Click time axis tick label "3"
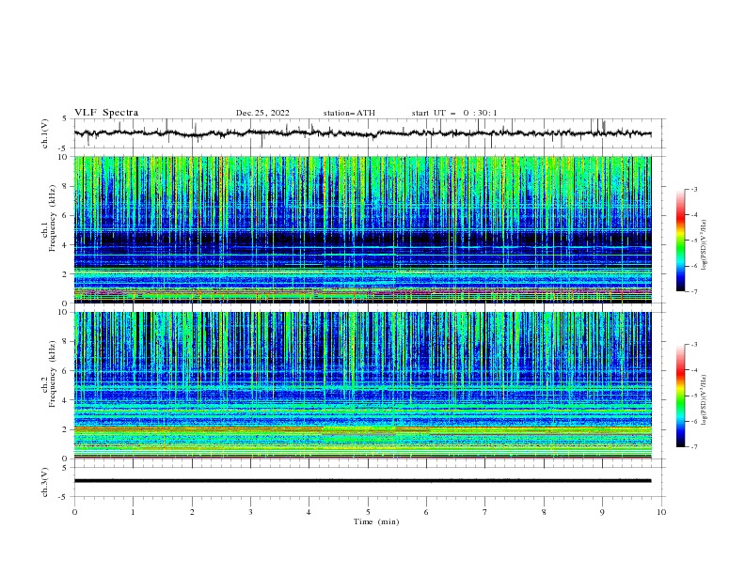The image size is (745, 575). click(250, 512)
